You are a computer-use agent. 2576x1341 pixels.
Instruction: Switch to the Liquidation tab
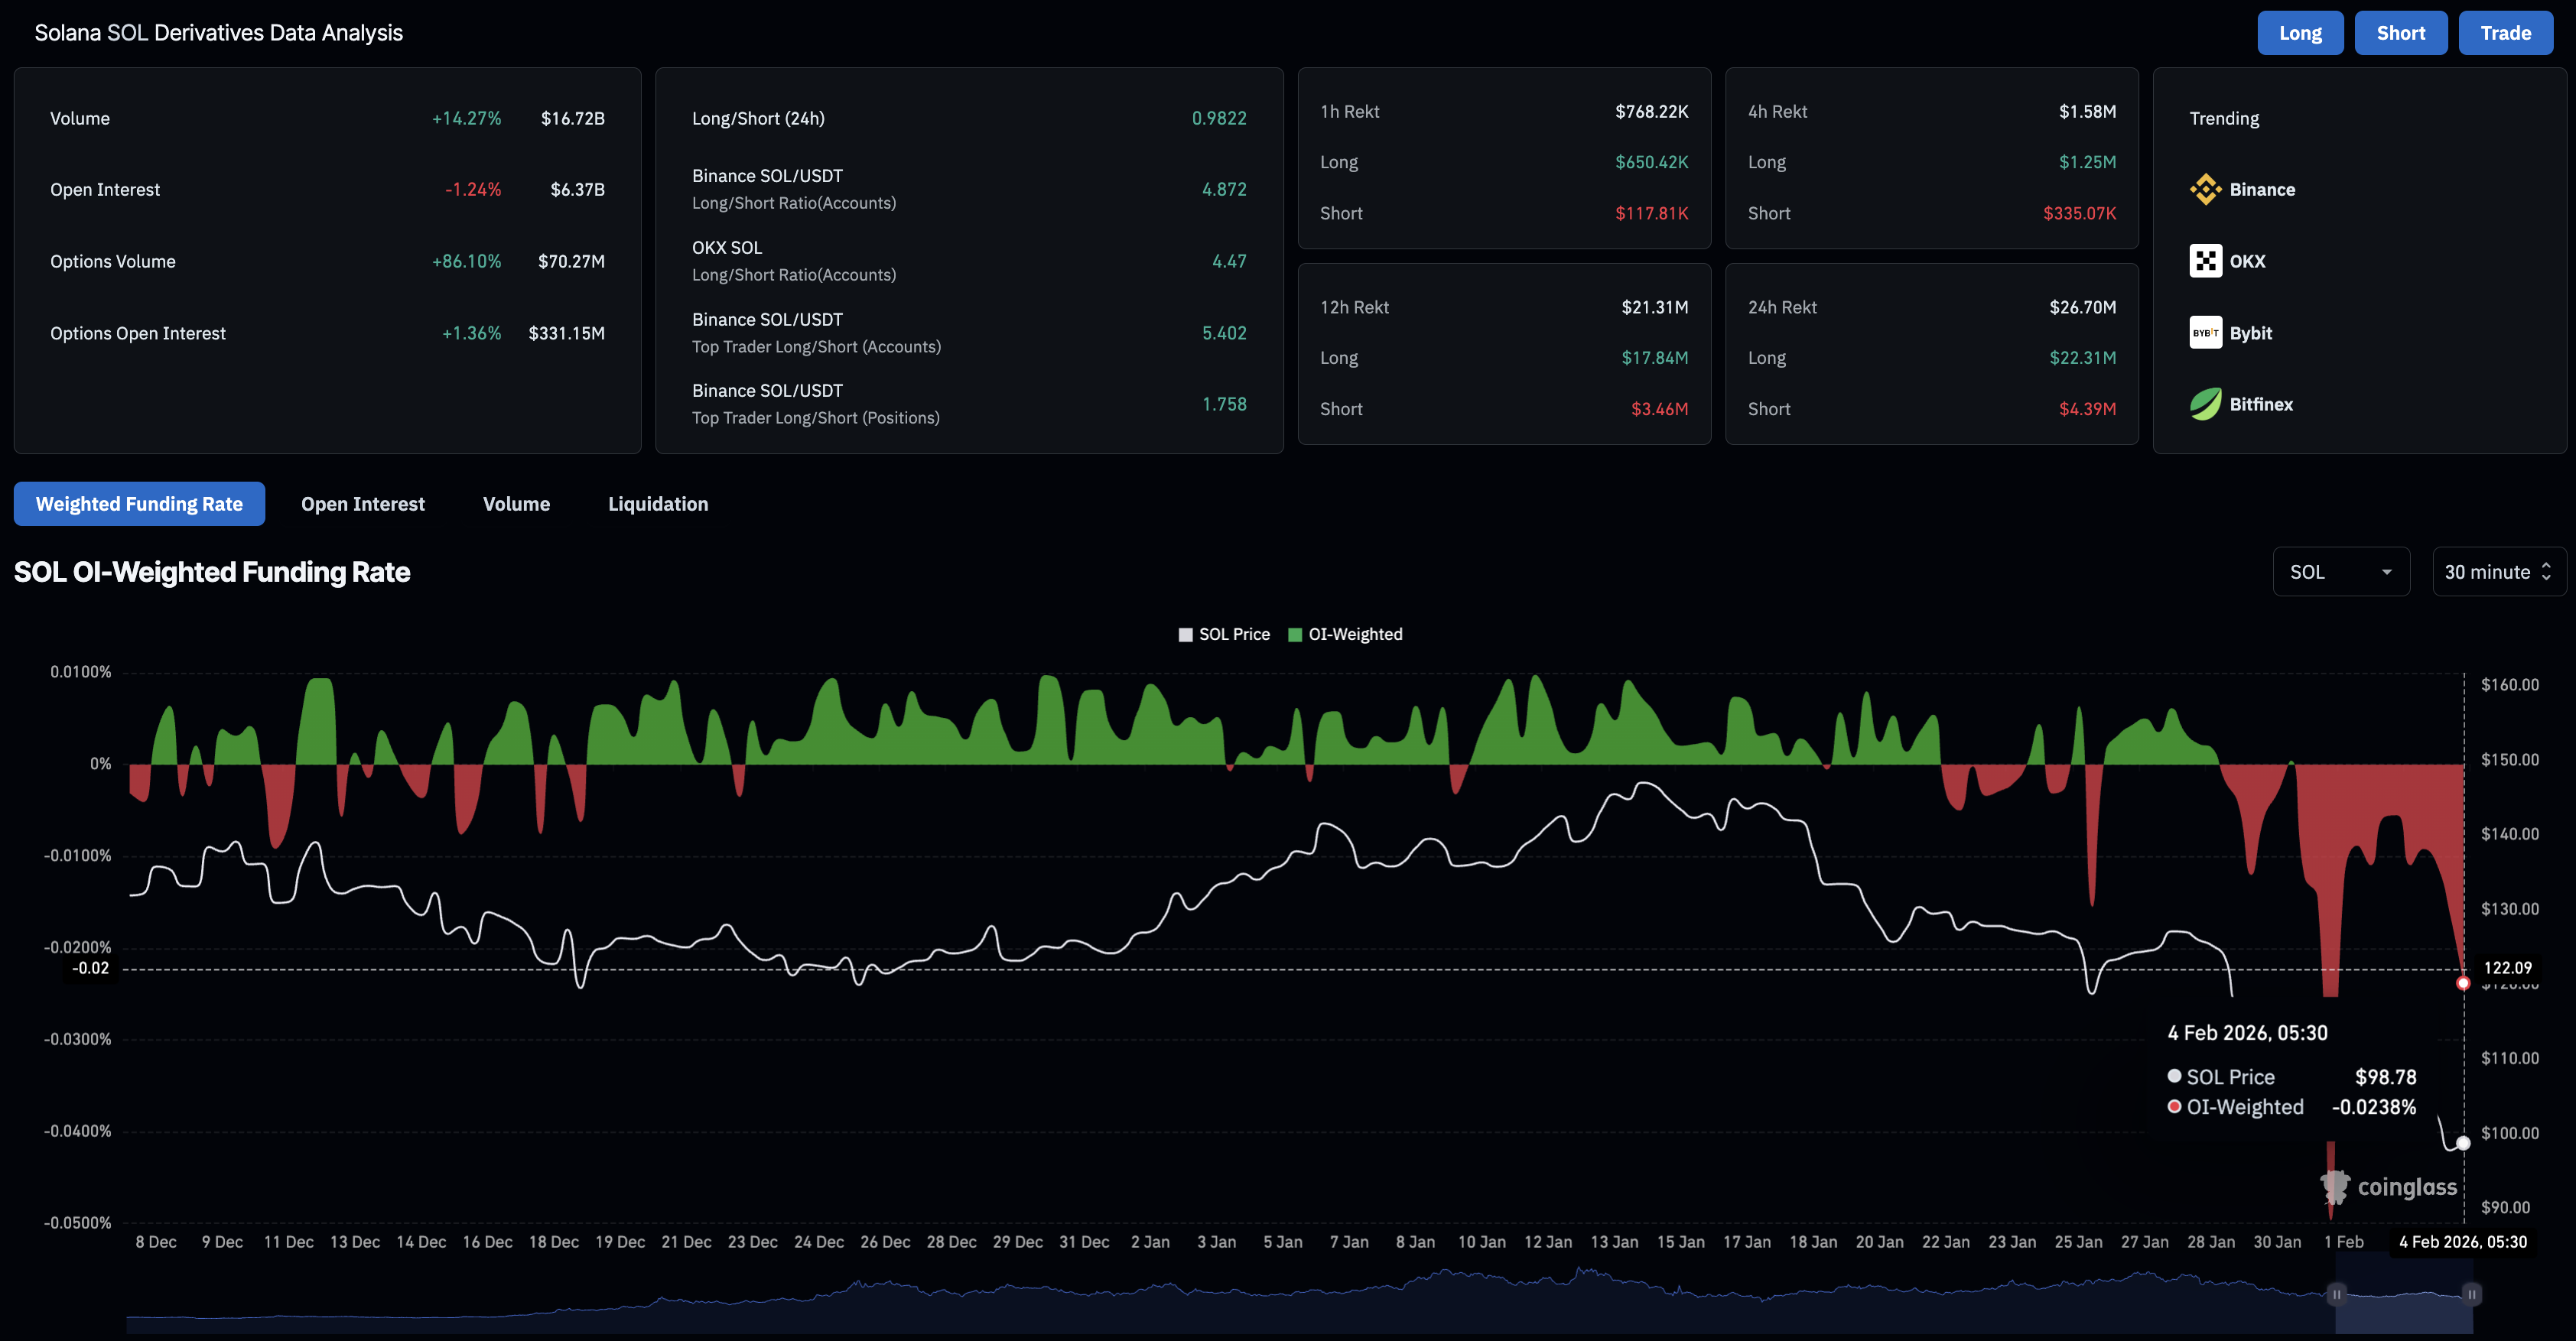(x=658, y=505)
